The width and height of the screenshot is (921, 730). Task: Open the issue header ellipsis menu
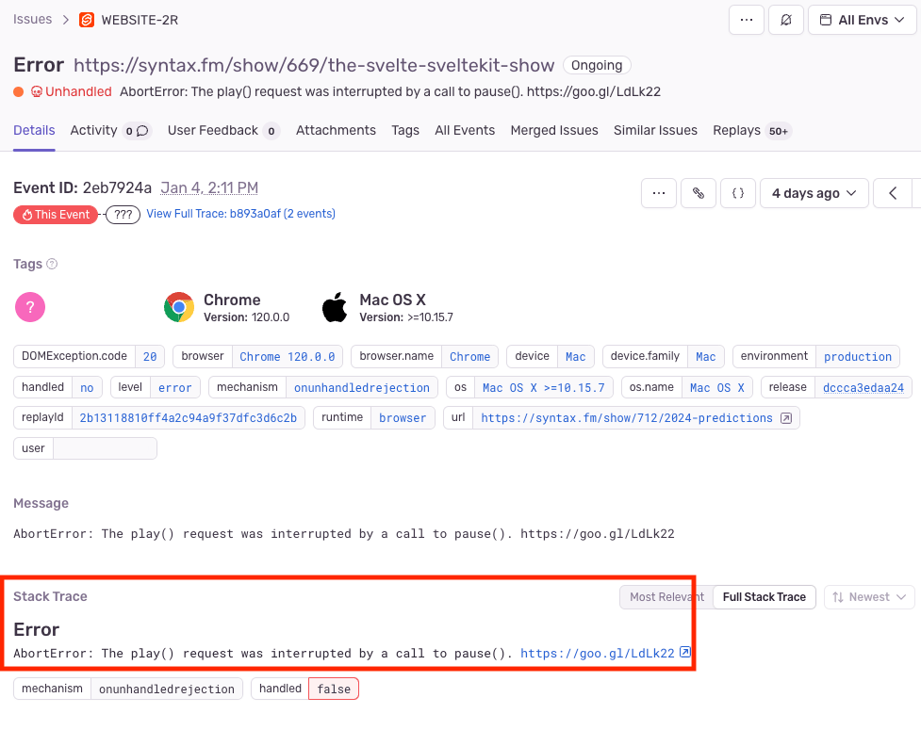(x=747, y=20)
